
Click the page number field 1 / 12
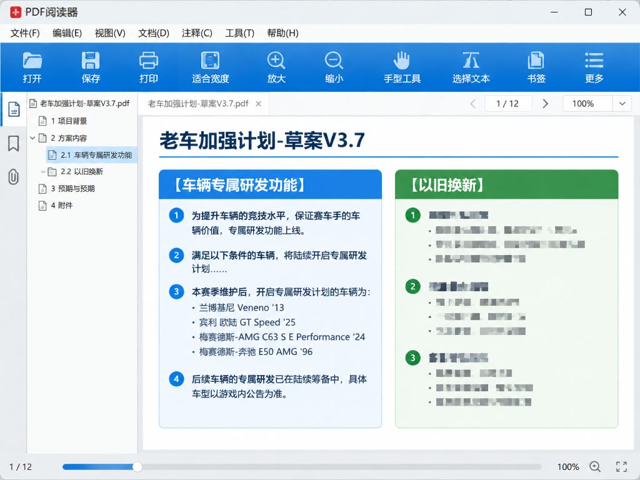point(508,104)
